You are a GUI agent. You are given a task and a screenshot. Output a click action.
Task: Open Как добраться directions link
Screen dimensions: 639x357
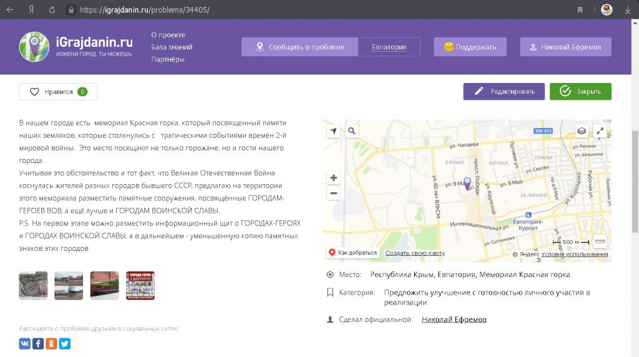pos(353,253)
